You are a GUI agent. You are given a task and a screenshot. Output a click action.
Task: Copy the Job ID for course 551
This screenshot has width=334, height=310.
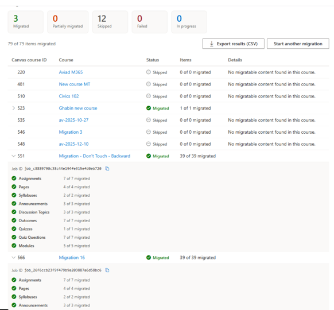[107, 169]
